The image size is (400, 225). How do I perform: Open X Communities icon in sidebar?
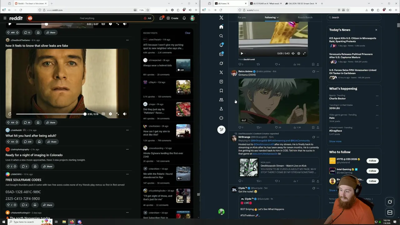[221, 100]
